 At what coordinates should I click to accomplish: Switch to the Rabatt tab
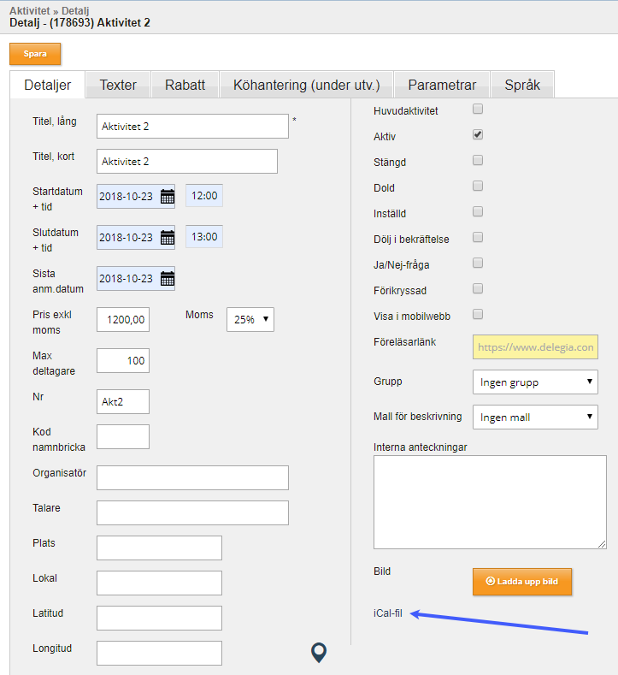185,85
